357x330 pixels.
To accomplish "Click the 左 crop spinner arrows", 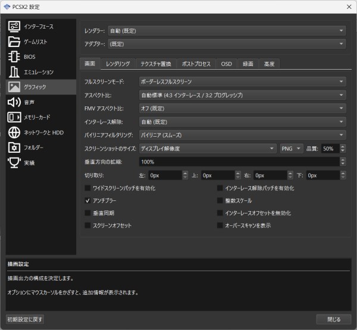I will [x=185, y=175].
